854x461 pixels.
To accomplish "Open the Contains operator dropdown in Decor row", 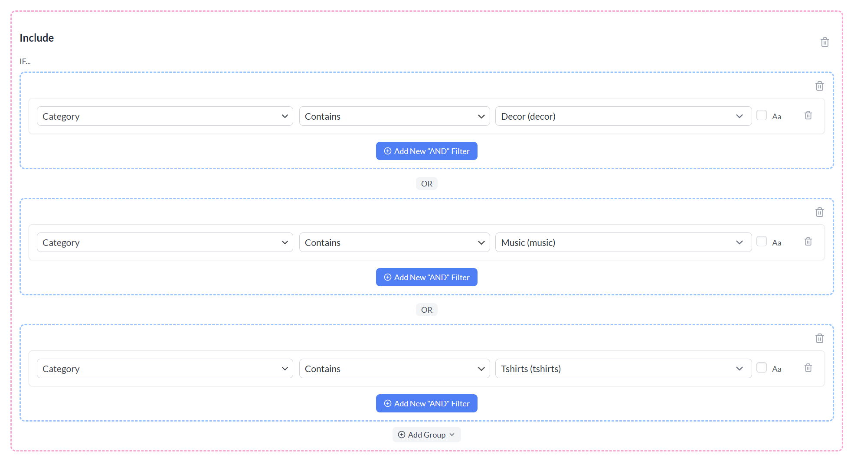I will pos(394,116).
